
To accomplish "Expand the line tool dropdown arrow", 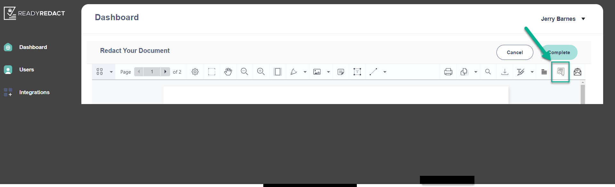I will [385, 72].
